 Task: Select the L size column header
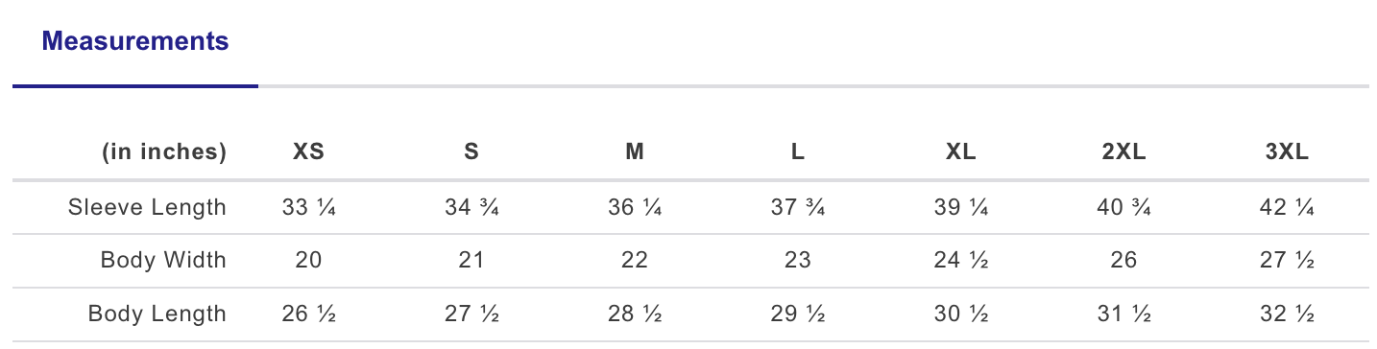[798, 152]
